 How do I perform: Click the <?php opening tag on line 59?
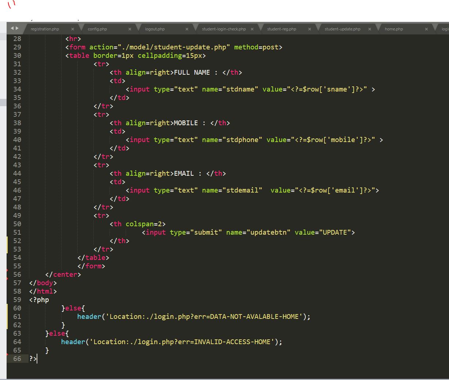coord(39,300)
